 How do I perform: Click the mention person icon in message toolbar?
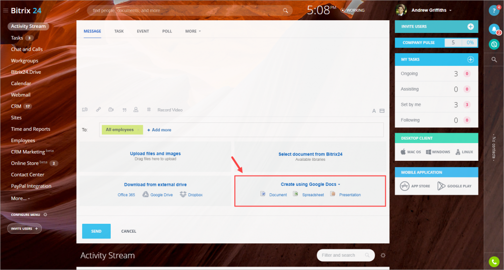(x=136, y=110)
